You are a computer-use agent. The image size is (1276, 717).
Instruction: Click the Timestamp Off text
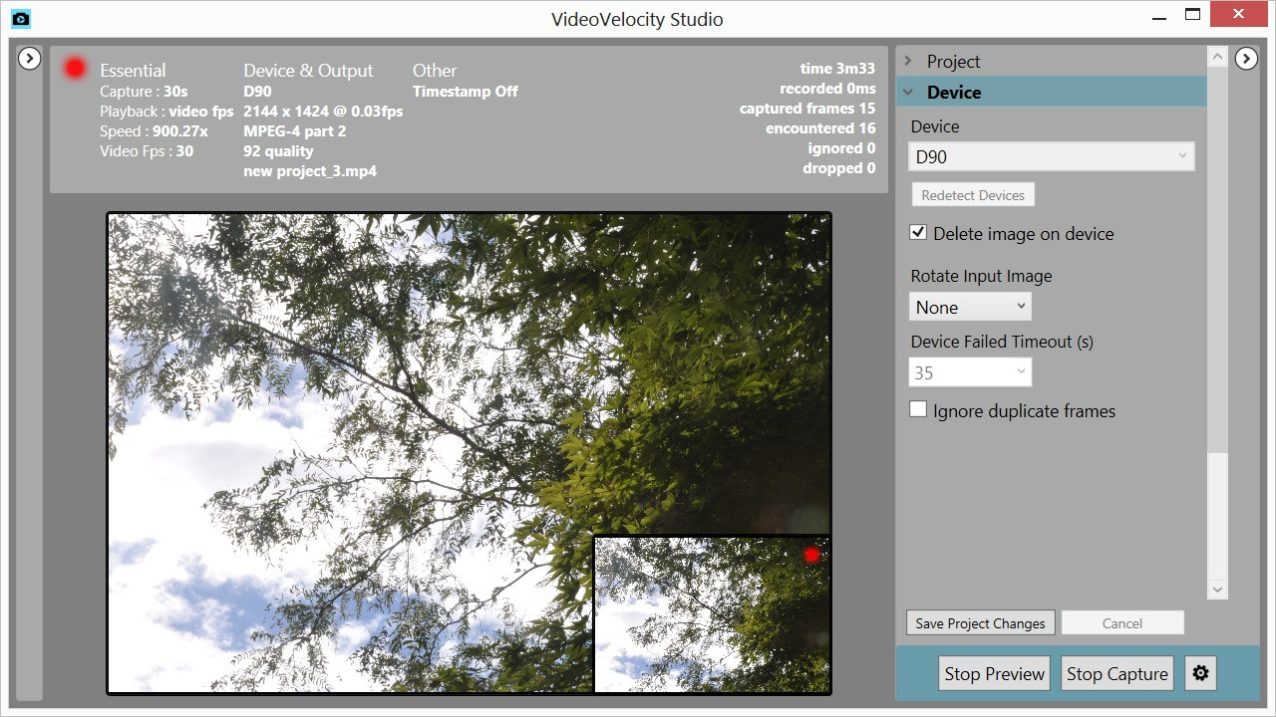click(466, 92)
